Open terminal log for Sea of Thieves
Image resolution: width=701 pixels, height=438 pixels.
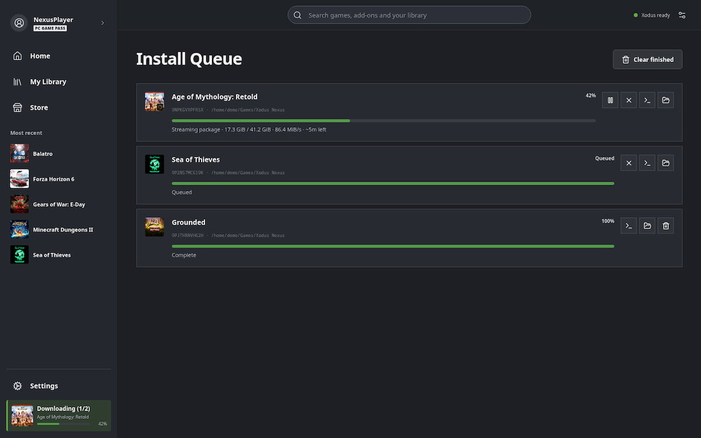[x=647, y=163]
